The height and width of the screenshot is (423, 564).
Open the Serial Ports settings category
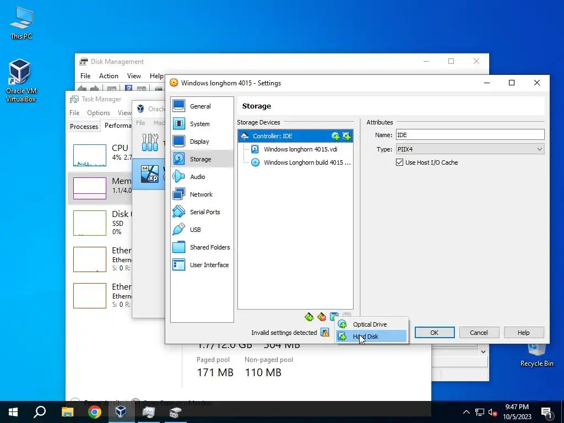click(x=202, y=212)
